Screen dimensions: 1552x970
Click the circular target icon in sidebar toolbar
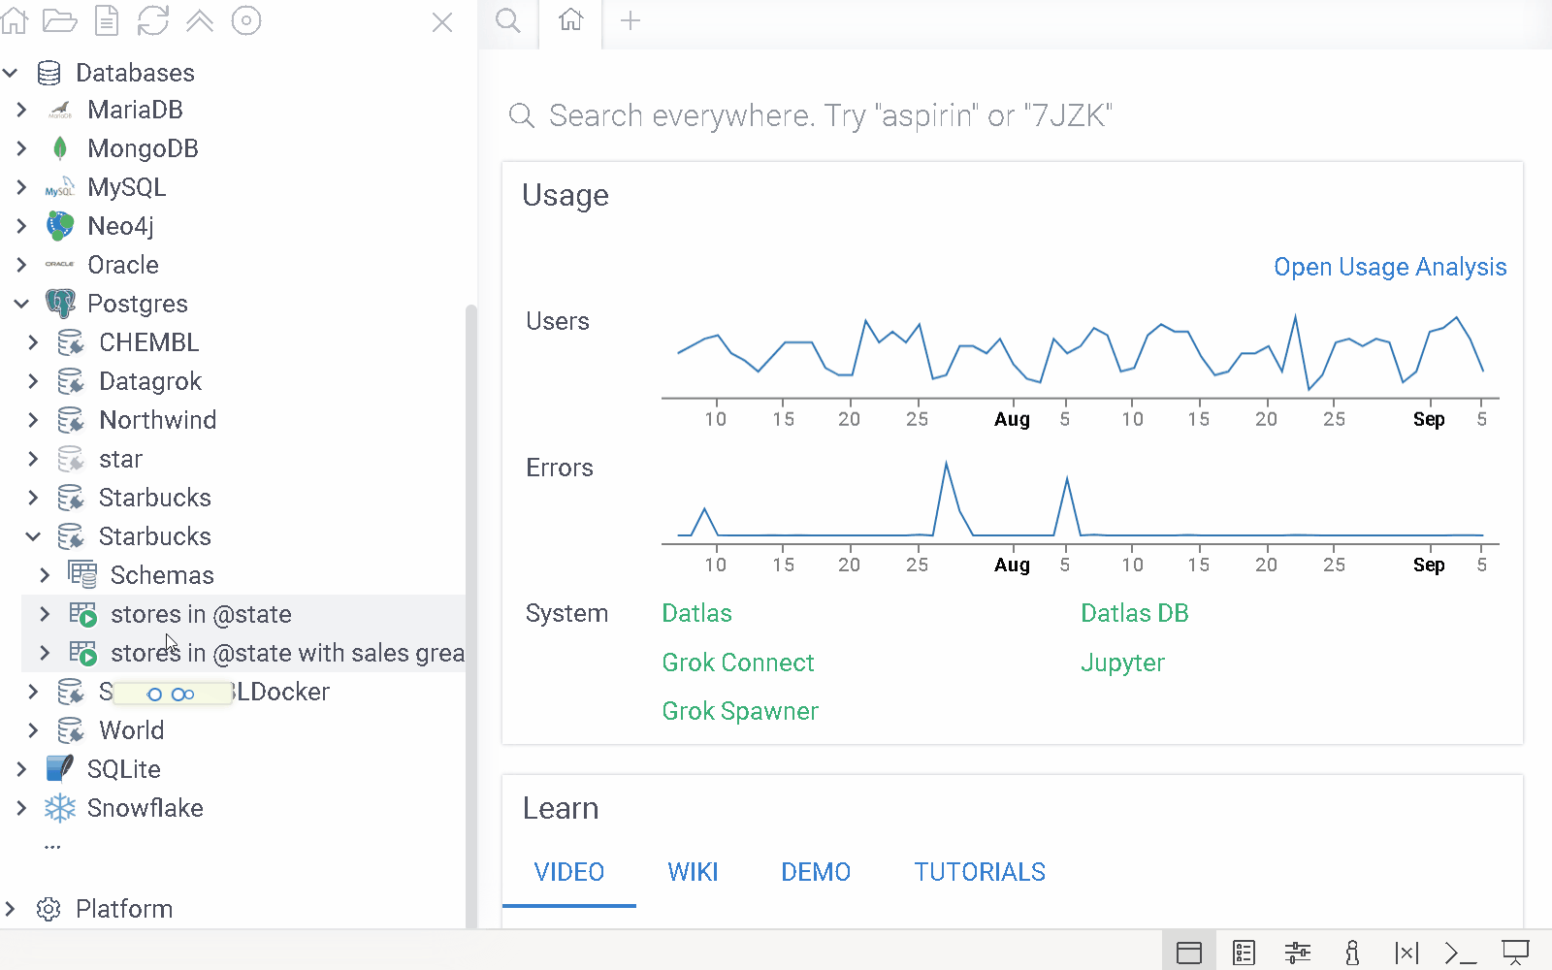(x=246, y=20)
